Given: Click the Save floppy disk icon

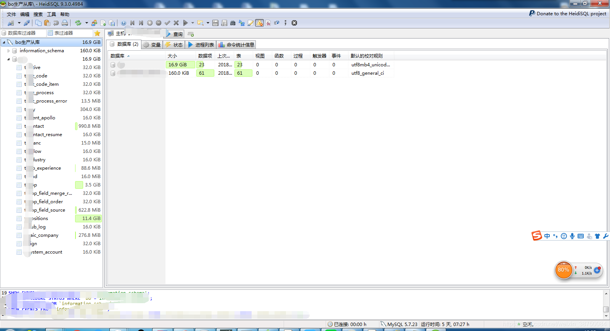Looking at the screenshot, I should pos(215,23).
